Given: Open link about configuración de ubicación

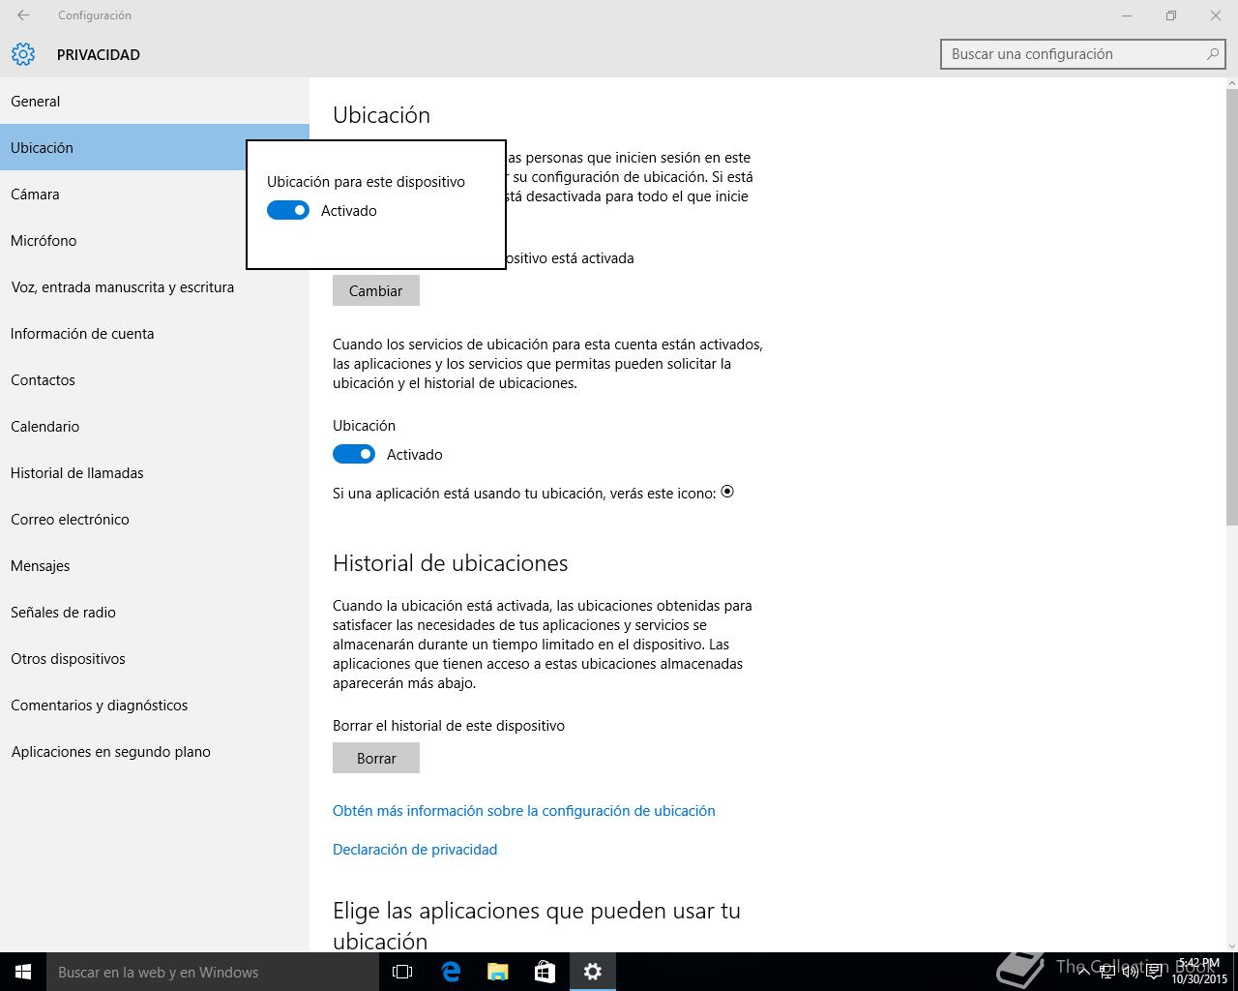Looking at the screenshot, I should [524, 810].
